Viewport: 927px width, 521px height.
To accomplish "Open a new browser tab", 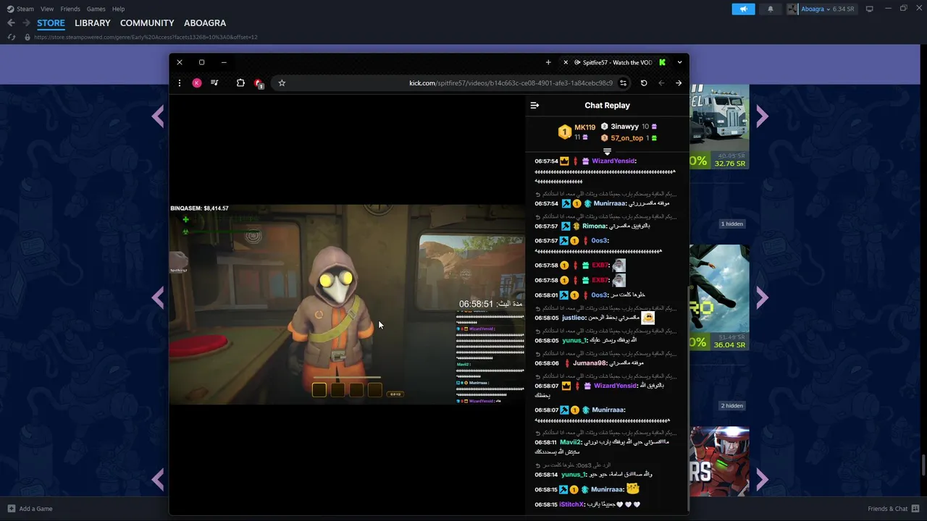I will [x=548, y=62].
